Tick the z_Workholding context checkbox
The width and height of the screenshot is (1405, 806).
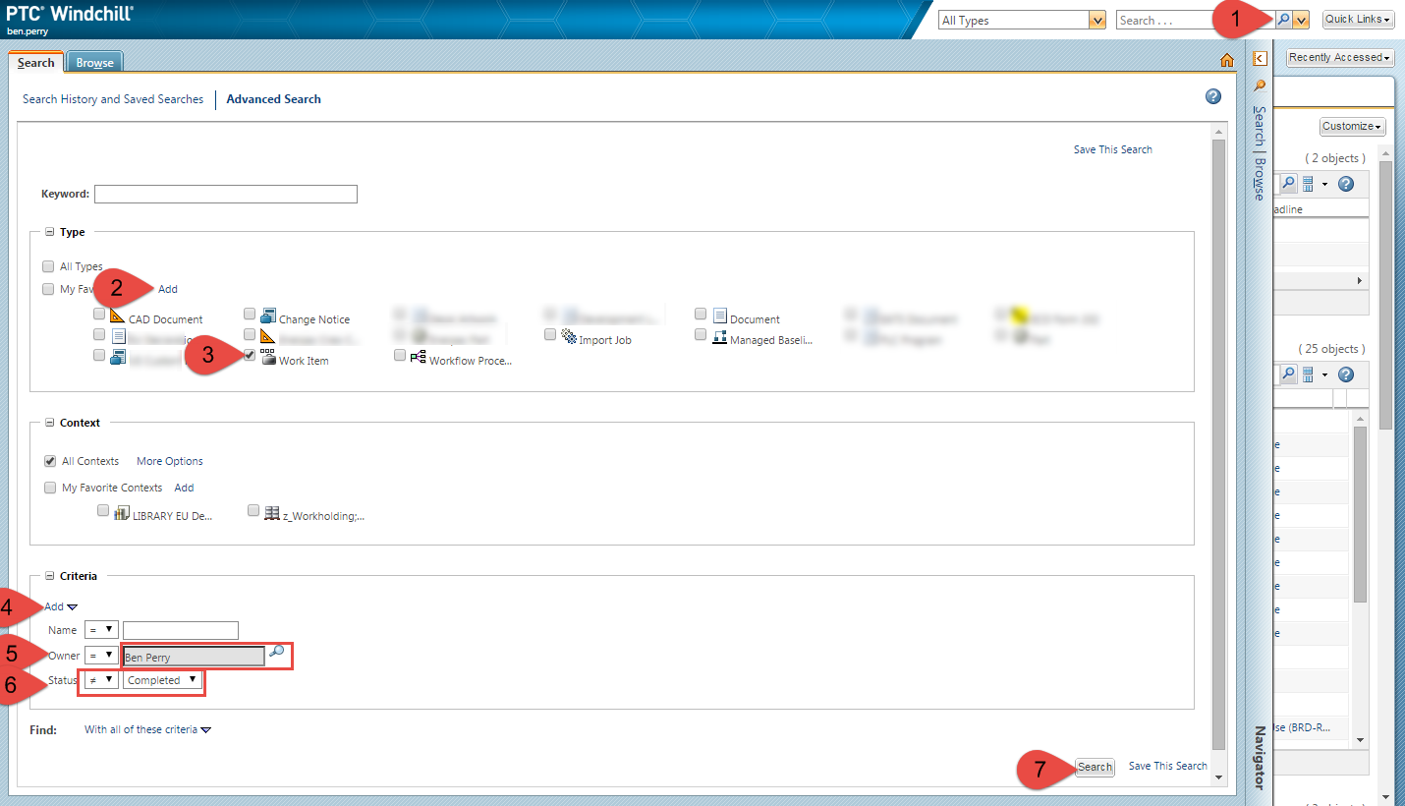pos(253,510)
